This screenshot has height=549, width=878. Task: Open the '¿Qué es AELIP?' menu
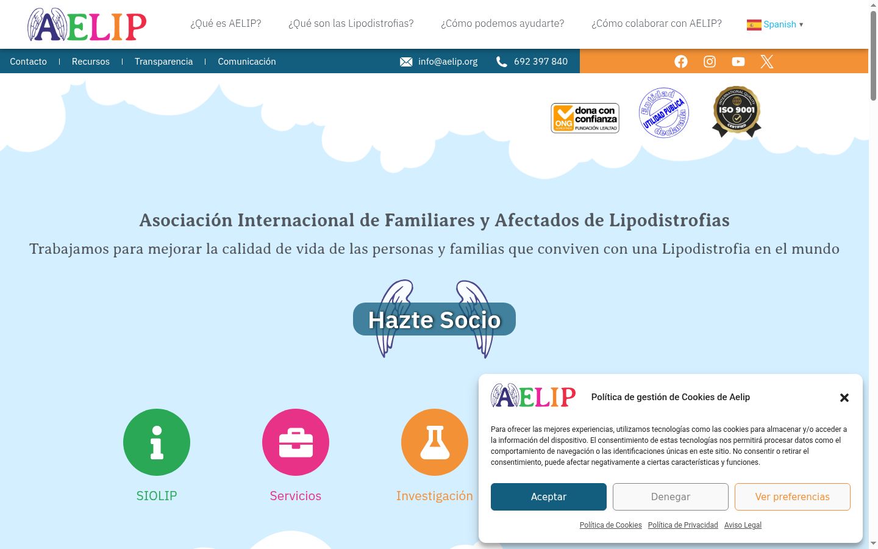(x=226, y=24)
